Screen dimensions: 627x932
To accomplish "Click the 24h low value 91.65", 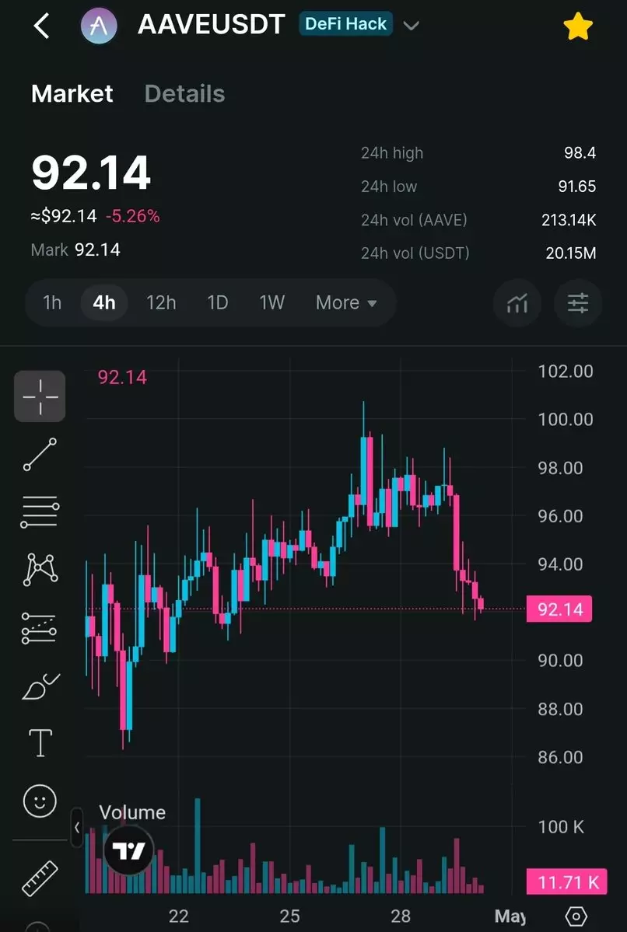I will tap(577, 187).
